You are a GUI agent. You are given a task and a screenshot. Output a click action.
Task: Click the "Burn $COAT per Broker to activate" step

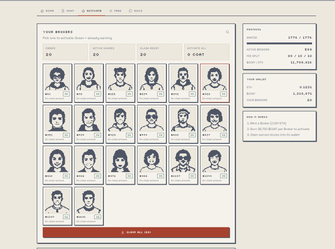click(278, 129)
